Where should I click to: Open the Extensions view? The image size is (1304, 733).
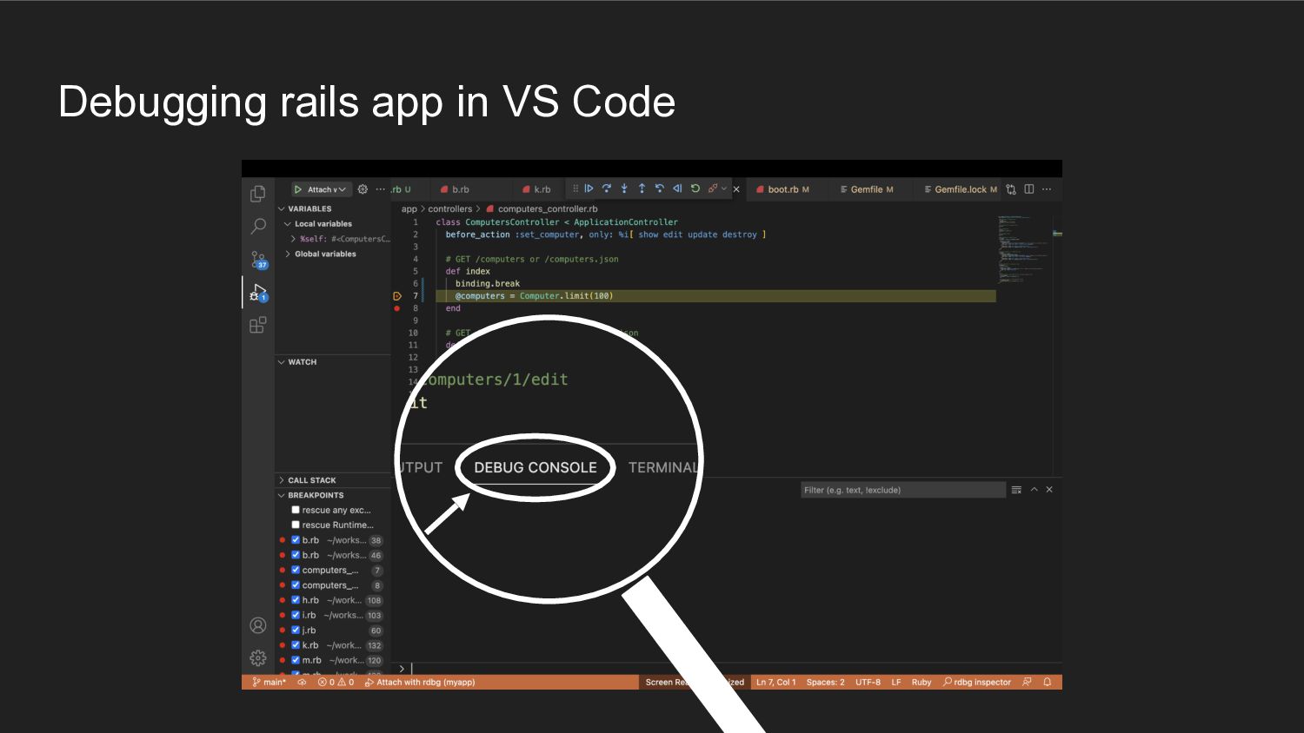[258, 326]
